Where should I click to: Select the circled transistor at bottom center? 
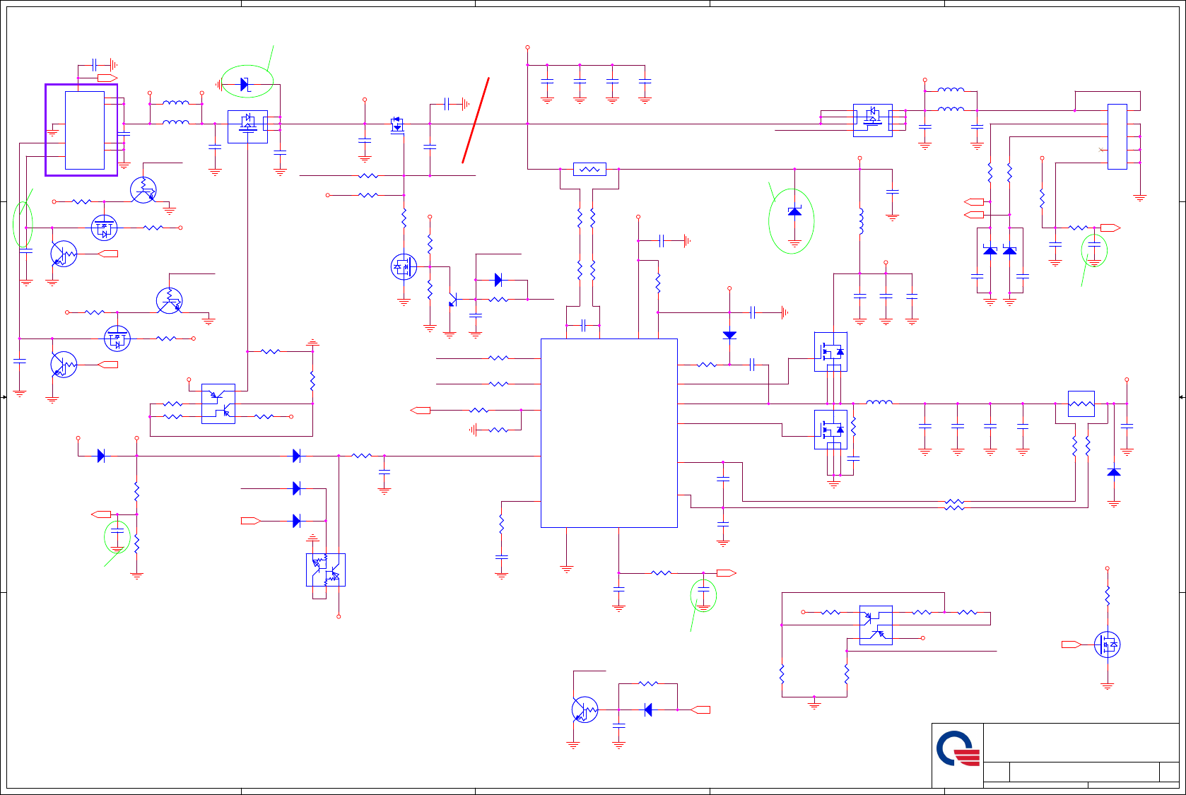tap(585, 709)
